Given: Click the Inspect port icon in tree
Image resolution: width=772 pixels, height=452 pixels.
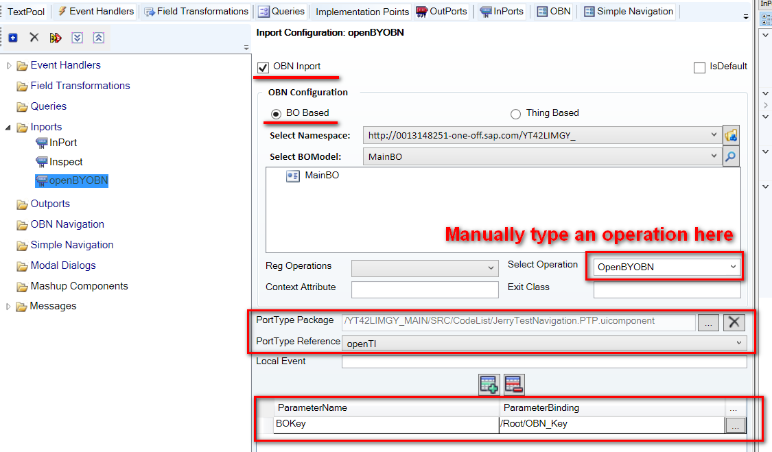Looking at the screenshot, I should pyautogui.click(x=42, y=162).
